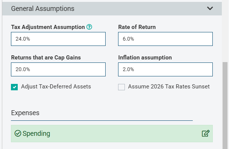Click the green check circle beside Spending
Viewport: 229px width, 149px height.
click(18, 134)
